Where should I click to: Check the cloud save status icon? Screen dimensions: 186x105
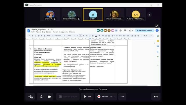(x=52, y=30)
